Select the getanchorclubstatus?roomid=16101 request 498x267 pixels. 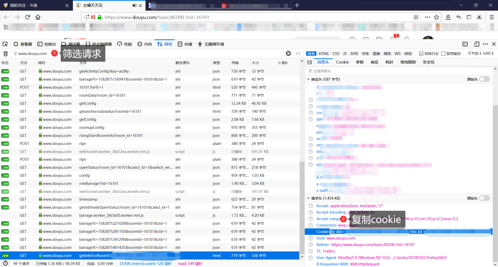(x=150, y=111)
